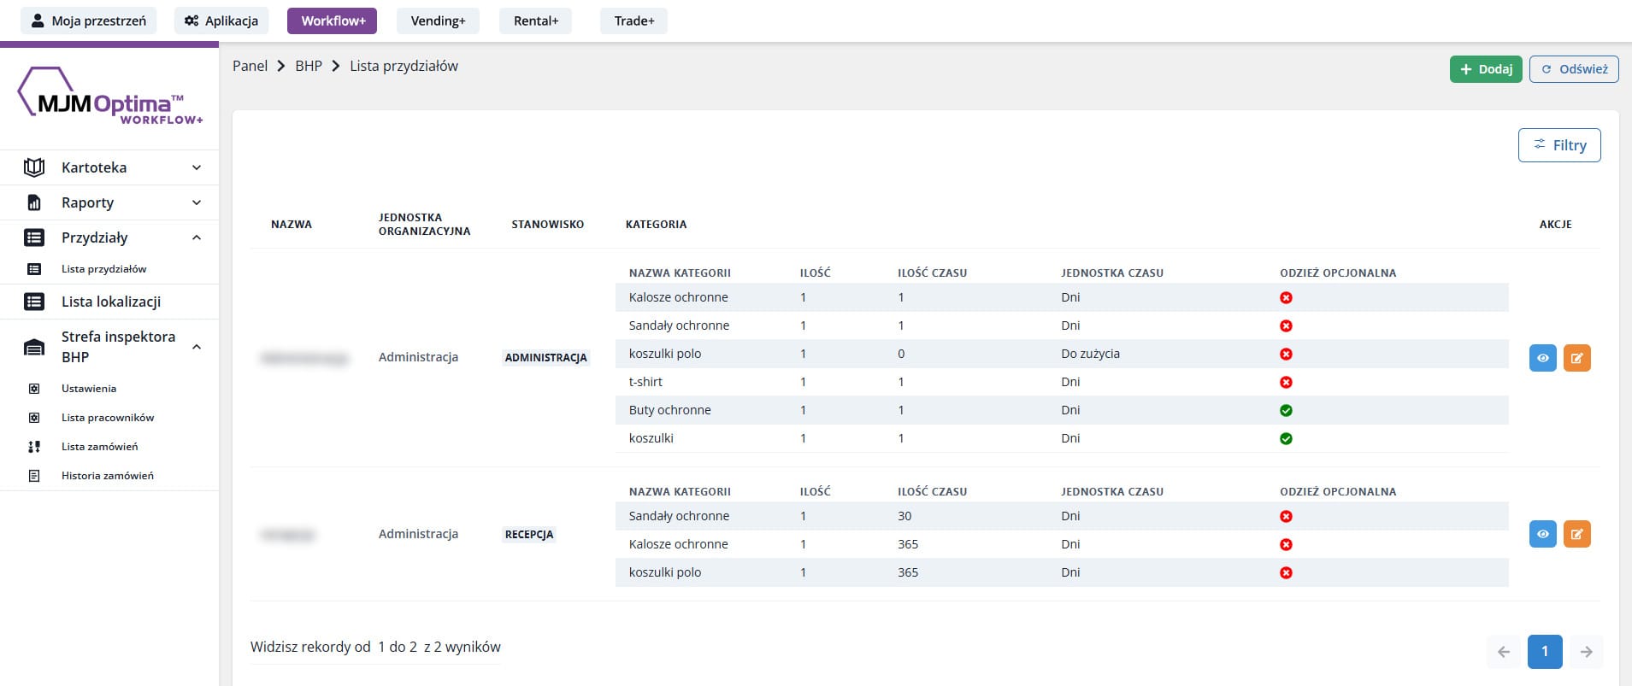This screenshot has width=1632, height=686.
Task: Open Ustawienia under Strefa inspektora BHP
Action: pos(88,389)
